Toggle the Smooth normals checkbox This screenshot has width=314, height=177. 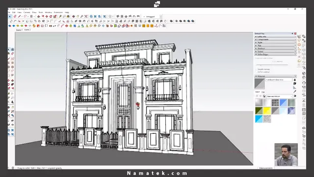(257, 69)
